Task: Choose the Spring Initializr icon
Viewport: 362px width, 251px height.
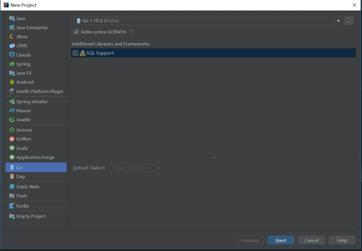Action: (12, 101)
